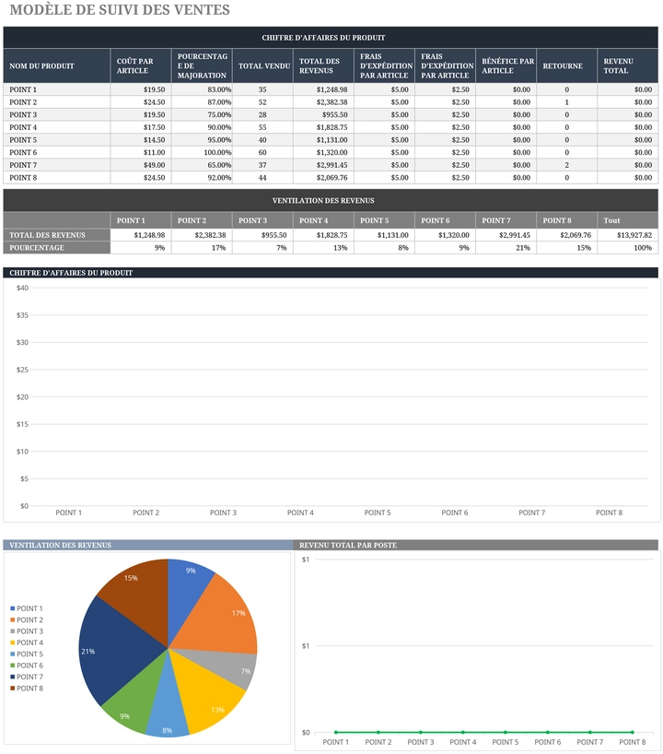Click the returns value 2 for POINT 7
Image resolution: width=663 pixels, height=754 pixels.
tap(567, 165)
